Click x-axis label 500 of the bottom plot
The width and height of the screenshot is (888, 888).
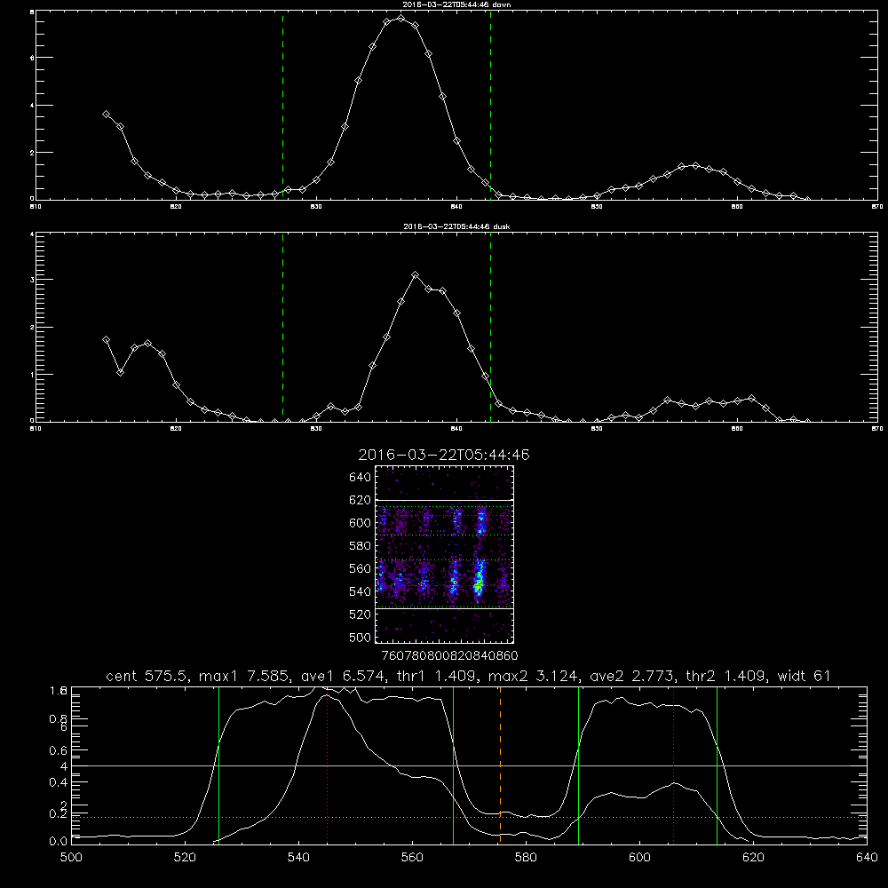71,858
